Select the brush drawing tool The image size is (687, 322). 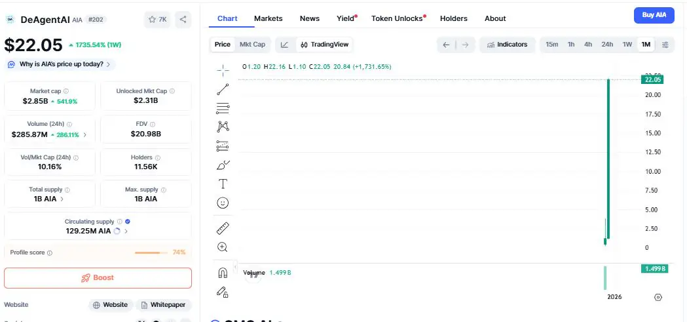[x=223, y=165]
